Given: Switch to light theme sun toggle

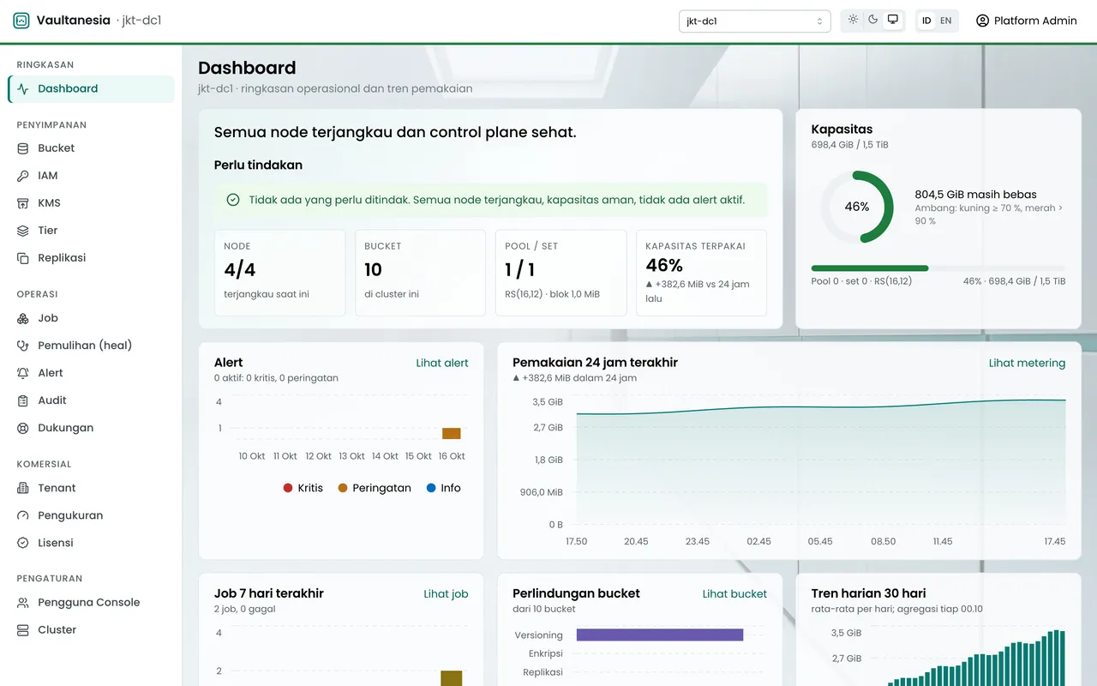Looking at the screenshot, I should tap(853, 20).
